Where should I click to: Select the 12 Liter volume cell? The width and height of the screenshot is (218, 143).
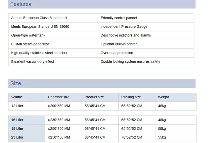pos(17,106)
